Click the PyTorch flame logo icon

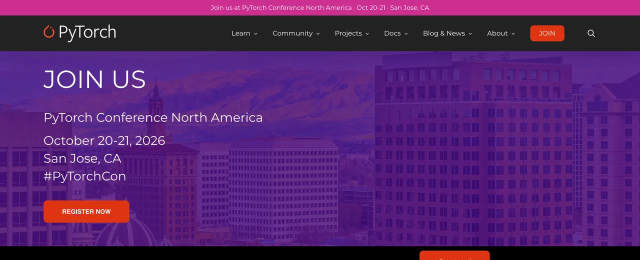[49, 31]
